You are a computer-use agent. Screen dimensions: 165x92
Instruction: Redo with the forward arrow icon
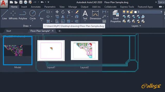[x=35, y=2]
